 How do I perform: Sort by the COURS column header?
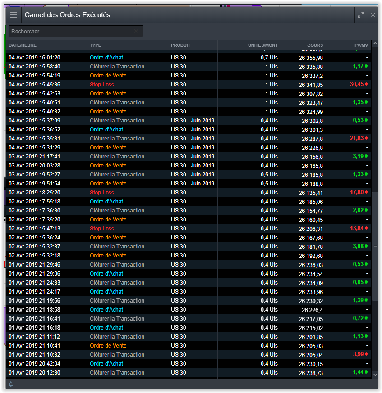click(315, 45)
